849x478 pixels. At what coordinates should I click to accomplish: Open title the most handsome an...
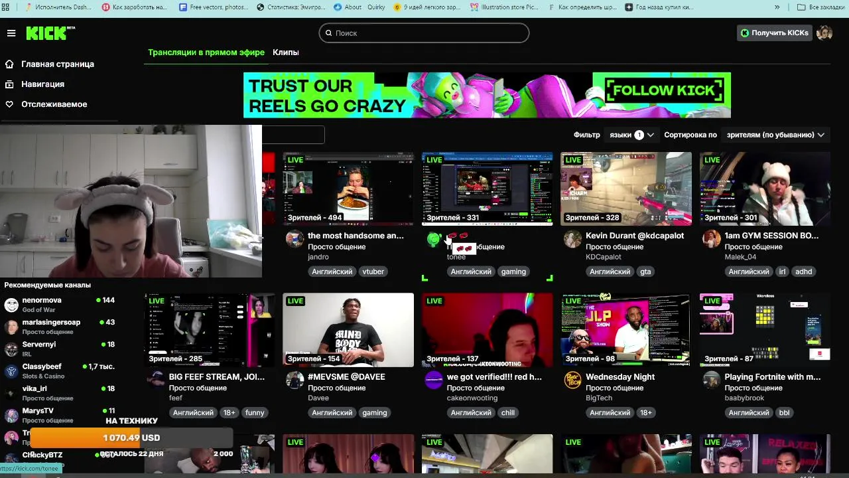pos(356,236)
